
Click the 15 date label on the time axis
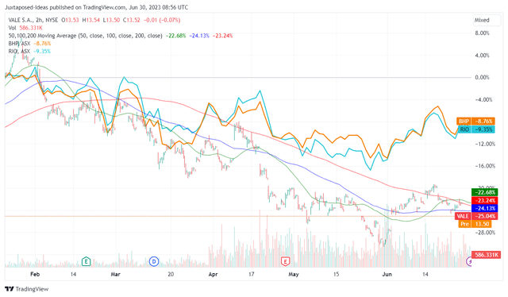[x=337, y=274]
